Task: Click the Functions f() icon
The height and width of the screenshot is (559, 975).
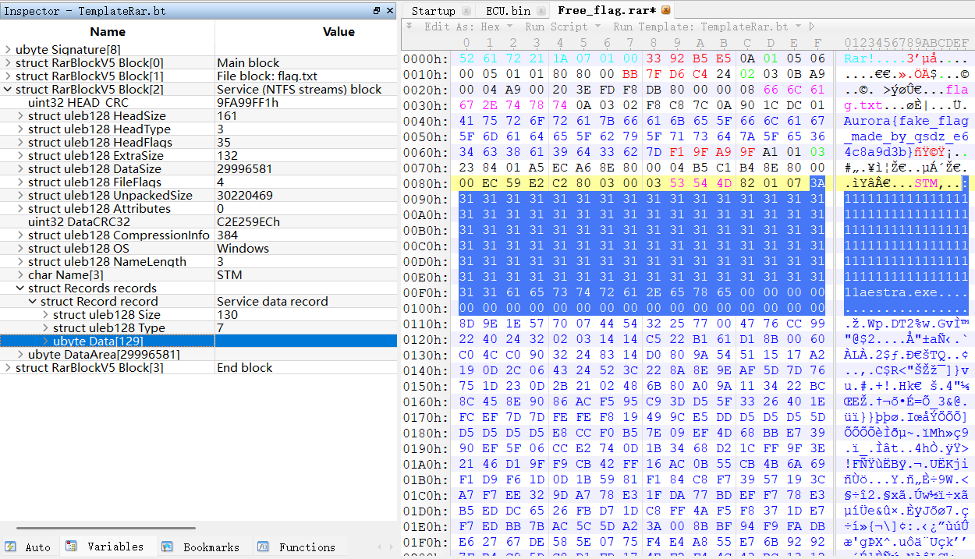Action: tap(263, 547)
